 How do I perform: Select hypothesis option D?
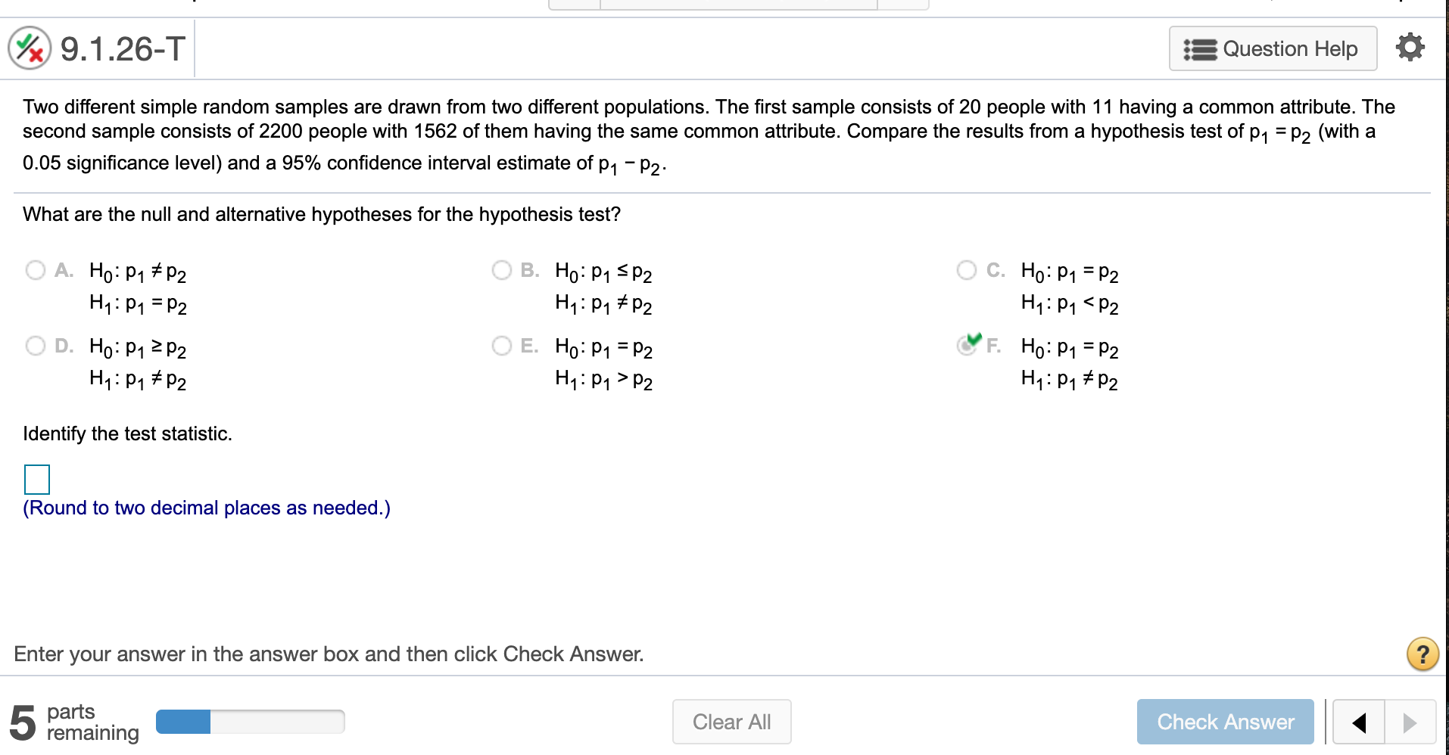35,346
